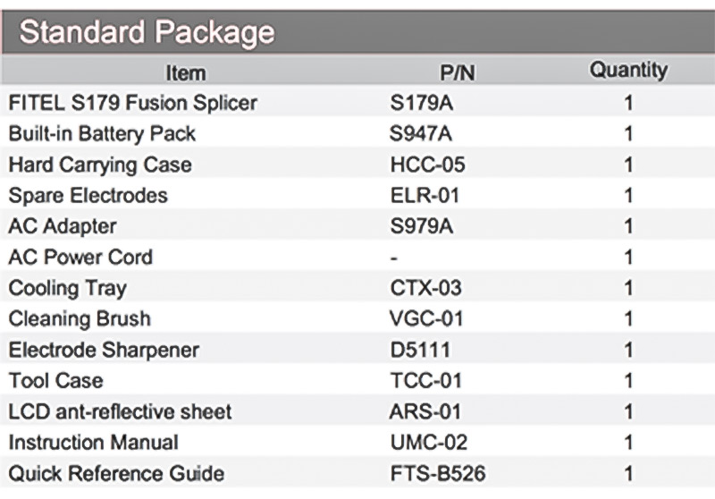Select the Electrode Sharpener item
715x499 pixels.
[x=104, y=351]
